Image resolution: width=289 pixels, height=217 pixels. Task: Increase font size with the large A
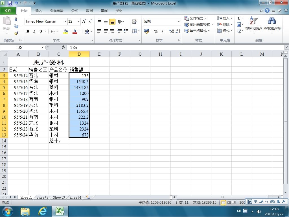[x=84, y=21]
